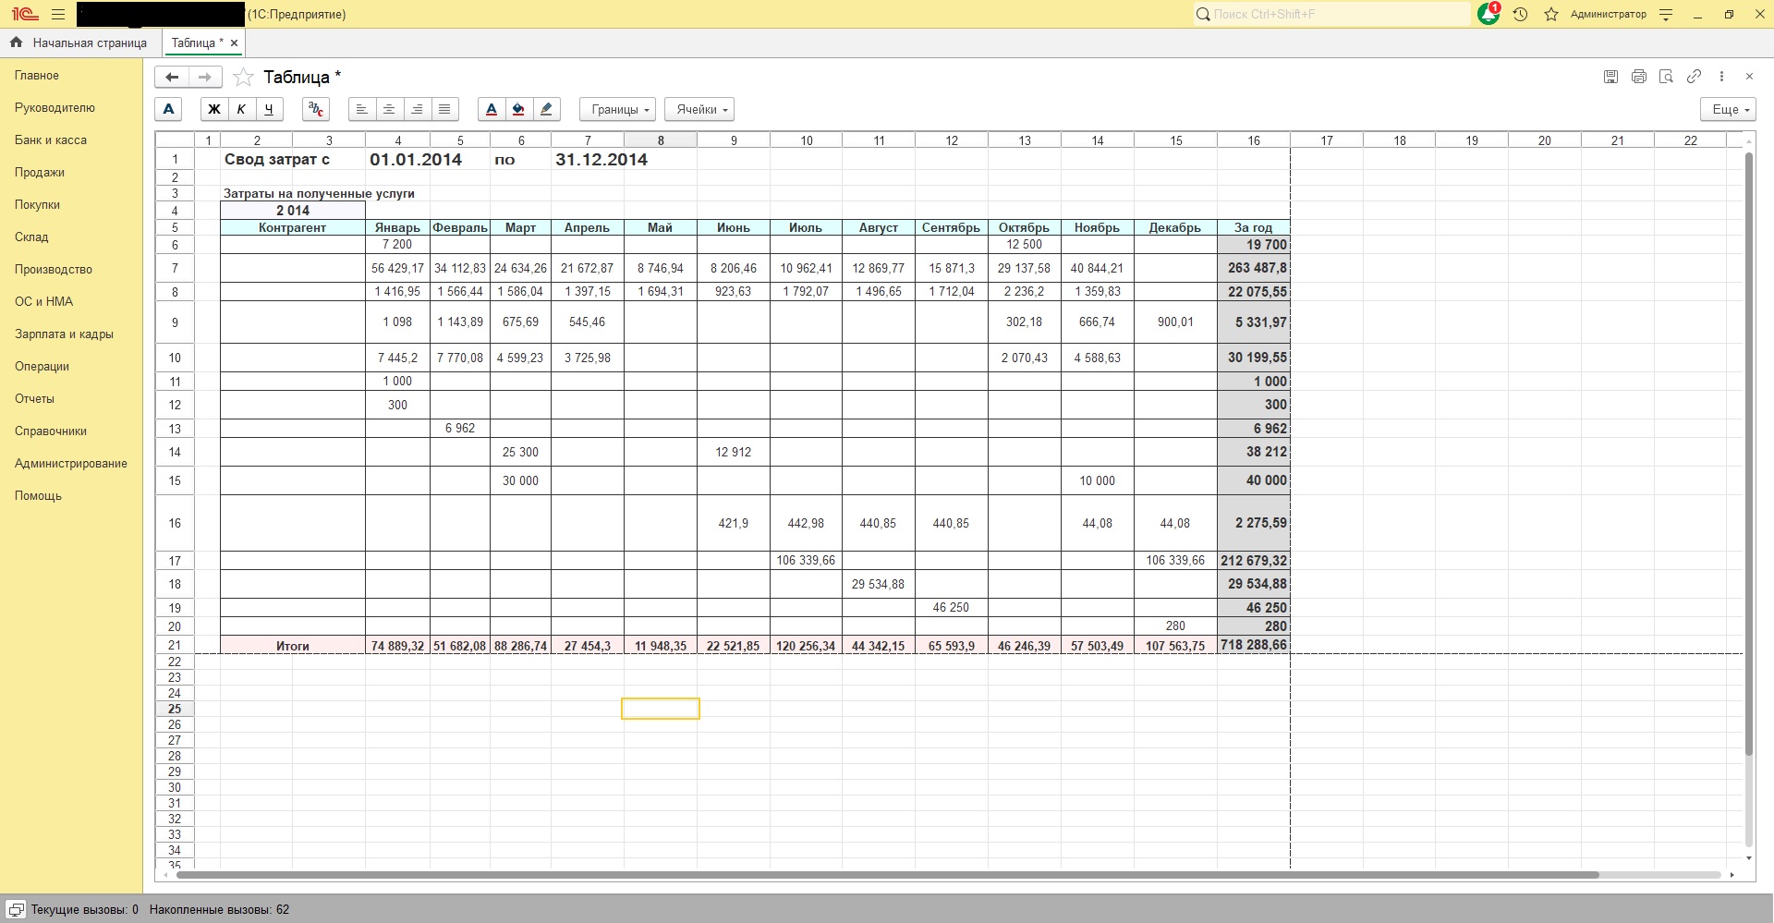Image resolution: width=1774 pixels, height=923 pixels.
Task: Open the Склад section
Action: [31, 237]
